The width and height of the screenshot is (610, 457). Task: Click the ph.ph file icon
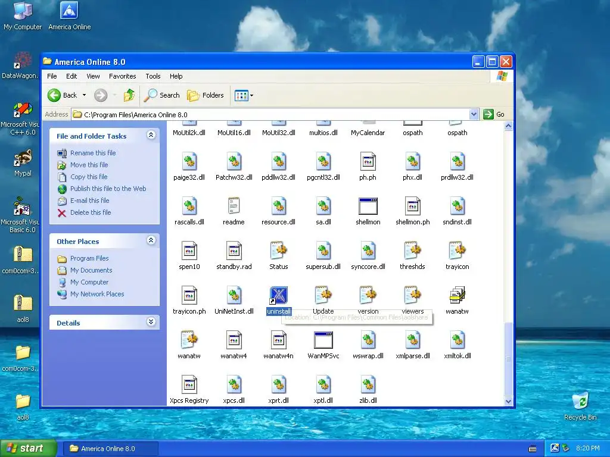tap(368, 161)
